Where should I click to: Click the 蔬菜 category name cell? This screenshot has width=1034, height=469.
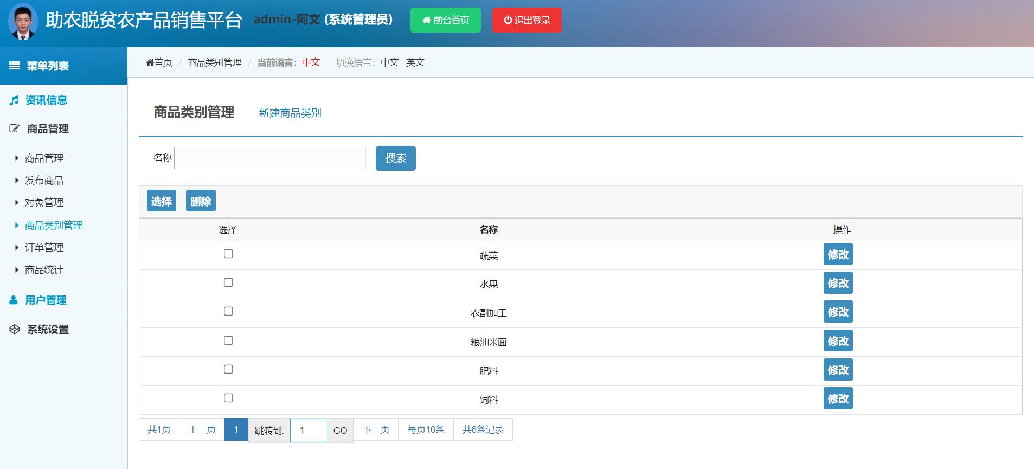click(x=489, y=255)
